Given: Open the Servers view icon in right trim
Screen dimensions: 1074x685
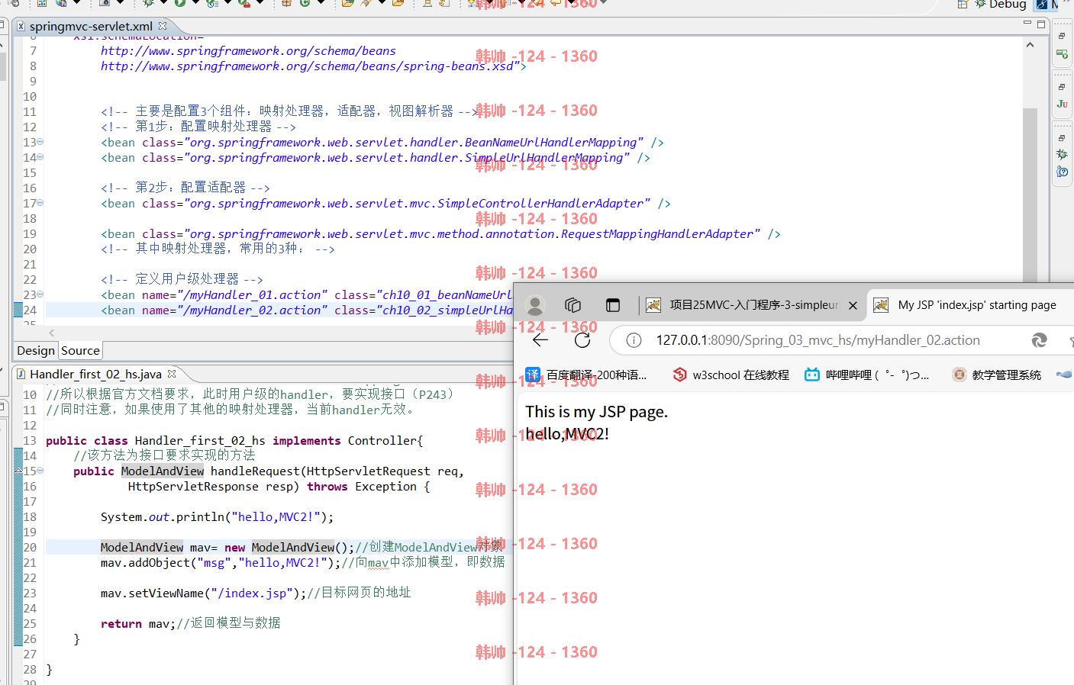Looking at the screenshot, I should pos(1062,53).
